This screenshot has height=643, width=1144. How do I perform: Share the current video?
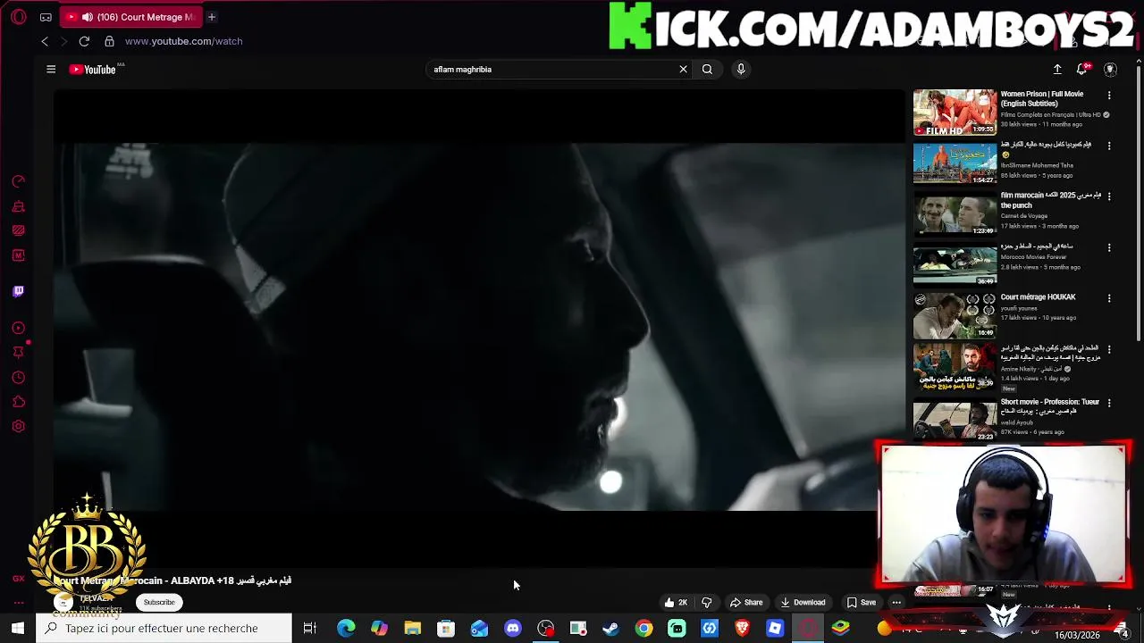pyautogui.click(x=745, y=603)
